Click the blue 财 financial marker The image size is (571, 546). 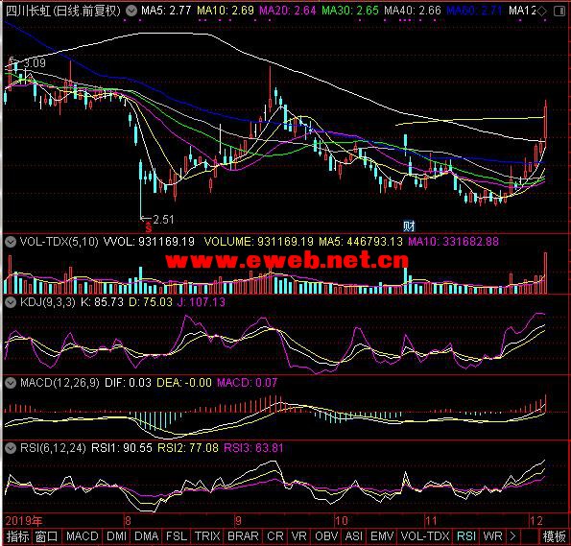[409, 226]
